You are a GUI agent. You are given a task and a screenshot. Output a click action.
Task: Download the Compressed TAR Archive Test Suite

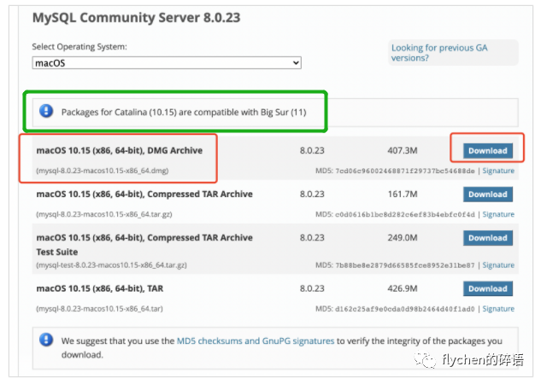[488, 238]
